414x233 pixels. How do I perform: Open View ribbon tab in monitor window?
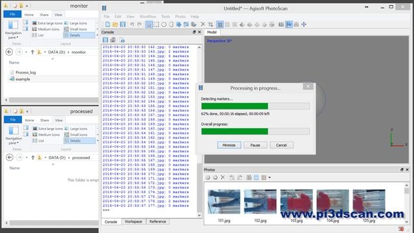coord(58,14)
